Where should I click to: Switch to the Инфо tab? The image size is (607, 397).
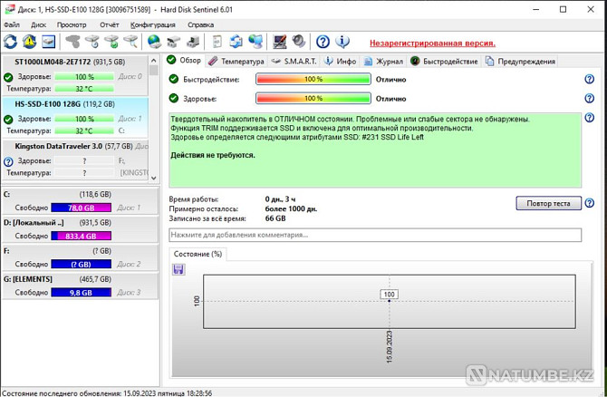[x=340, y=62]
